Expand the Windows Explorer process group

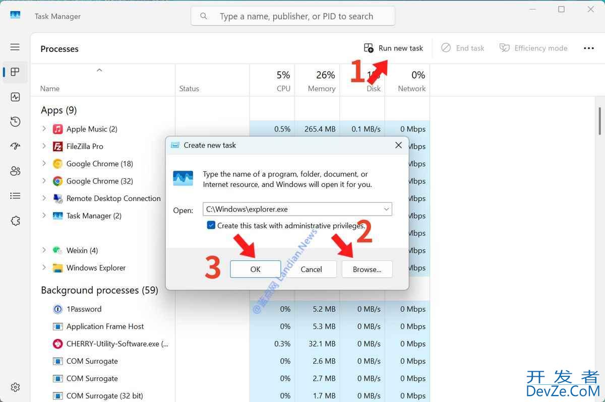[x=44, y=267]
